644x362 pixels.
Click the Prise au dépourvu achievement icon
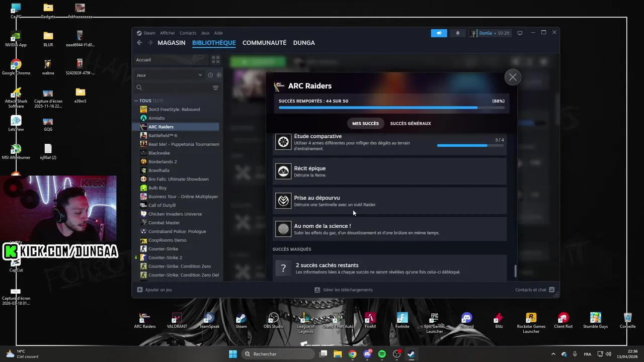[283, 201]
